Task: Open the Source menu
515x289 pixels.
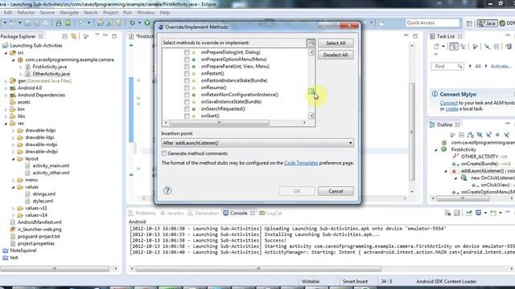Action: (47, 13)
